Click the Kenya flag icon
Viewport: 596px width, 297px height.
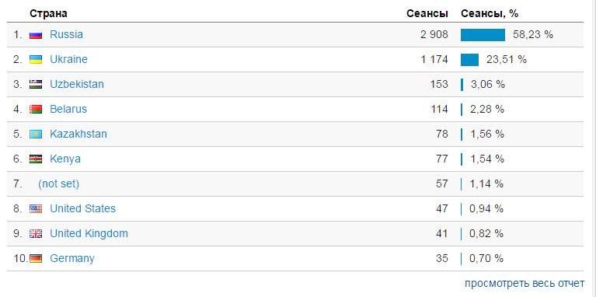pos(36,159)
